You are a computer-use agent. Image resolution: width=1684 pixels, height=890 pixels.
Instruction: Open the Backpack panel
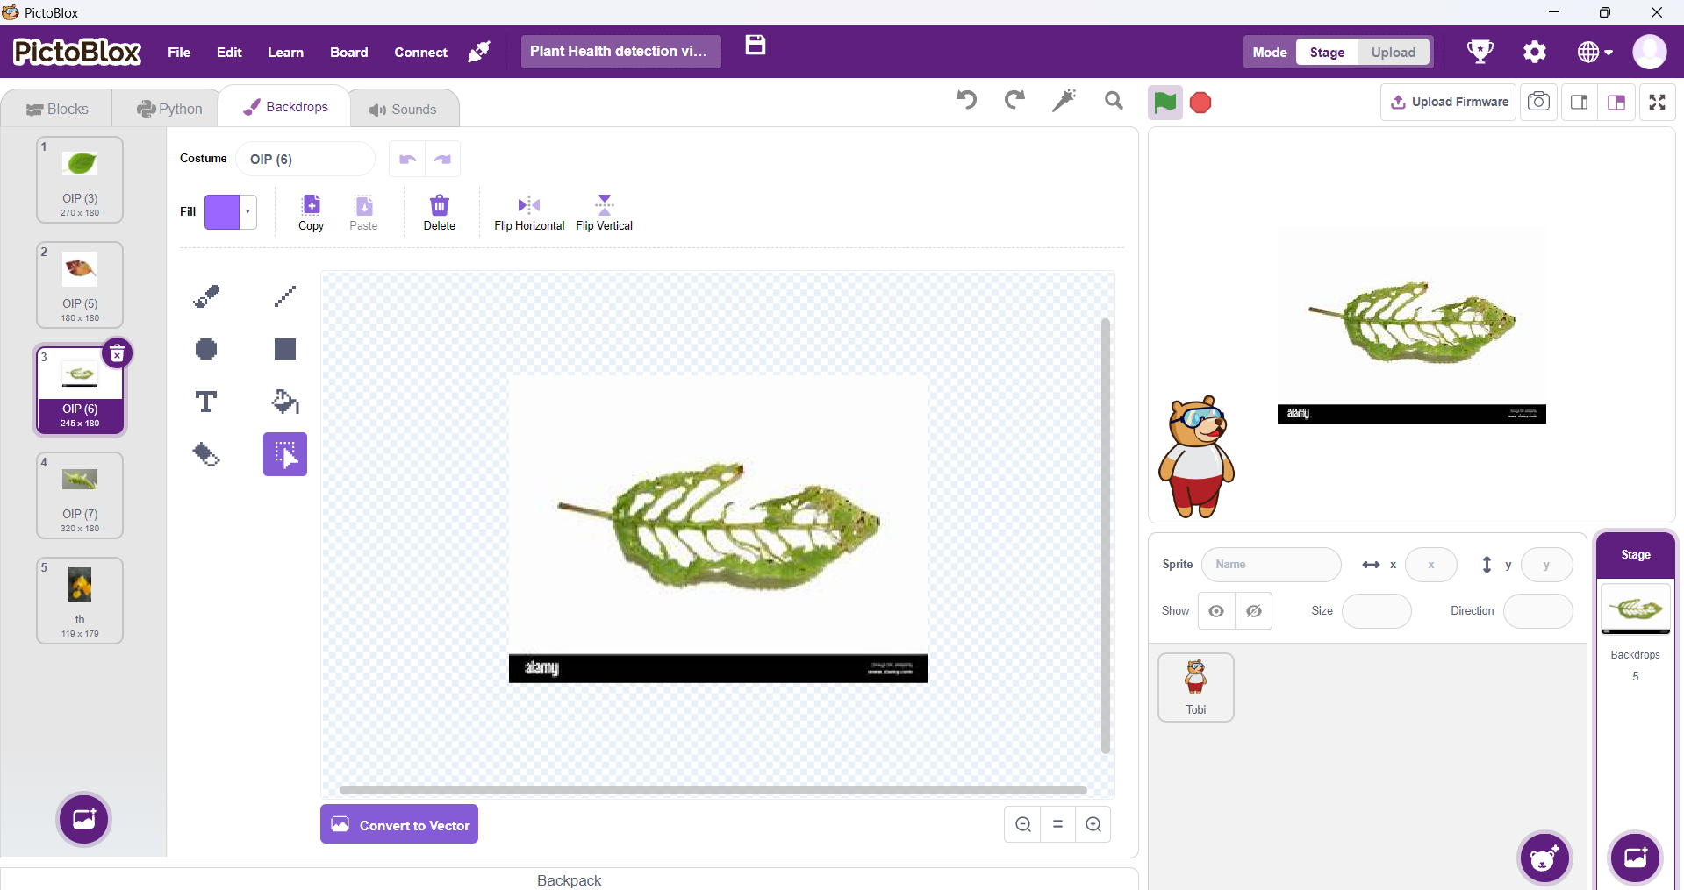click(x=570, y=879)
